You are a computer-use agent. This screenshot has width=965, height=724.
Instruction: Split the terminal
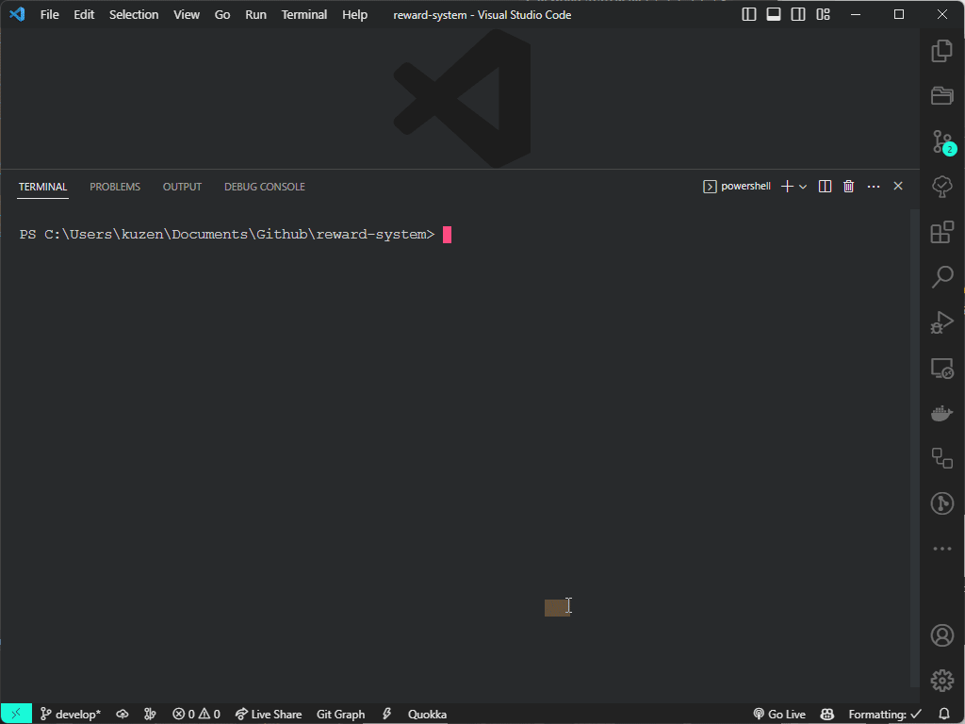click(x=825, y=186)
